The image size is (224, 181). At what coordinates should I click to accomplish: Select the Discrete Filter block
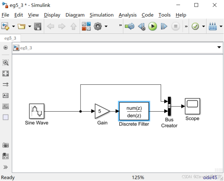[x=134, y=111]
